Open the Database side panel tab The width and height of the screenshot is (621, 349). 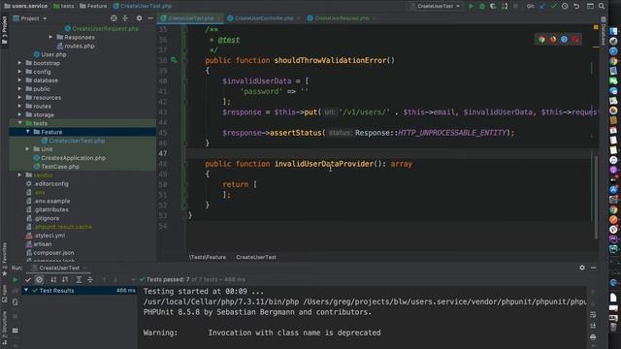coord(604,30)
